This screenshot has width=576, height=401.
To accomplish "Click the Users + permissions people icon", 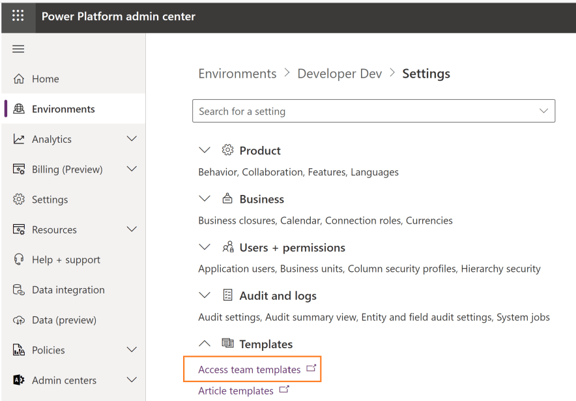I will (228, 246).
